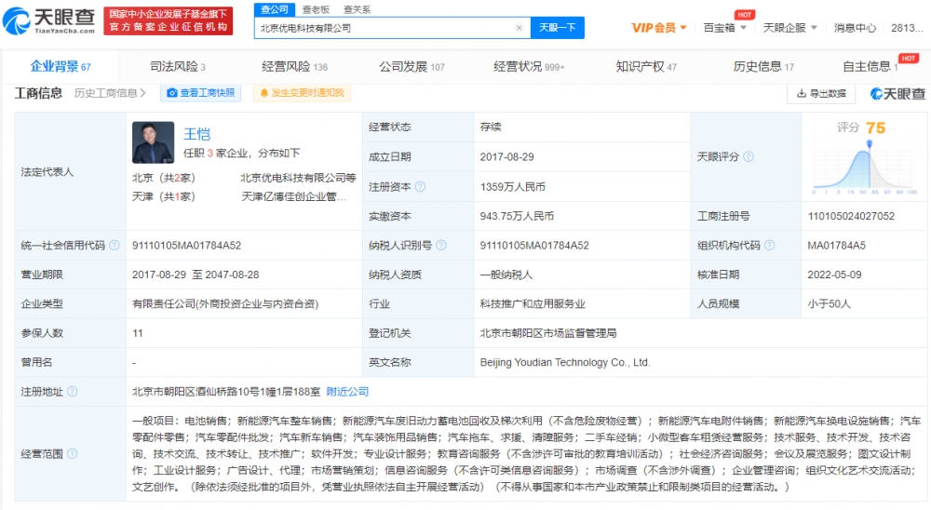Open help icon beside 注册资本
Viewport: 931px width, 510px height.
click(x=420, y=186)
